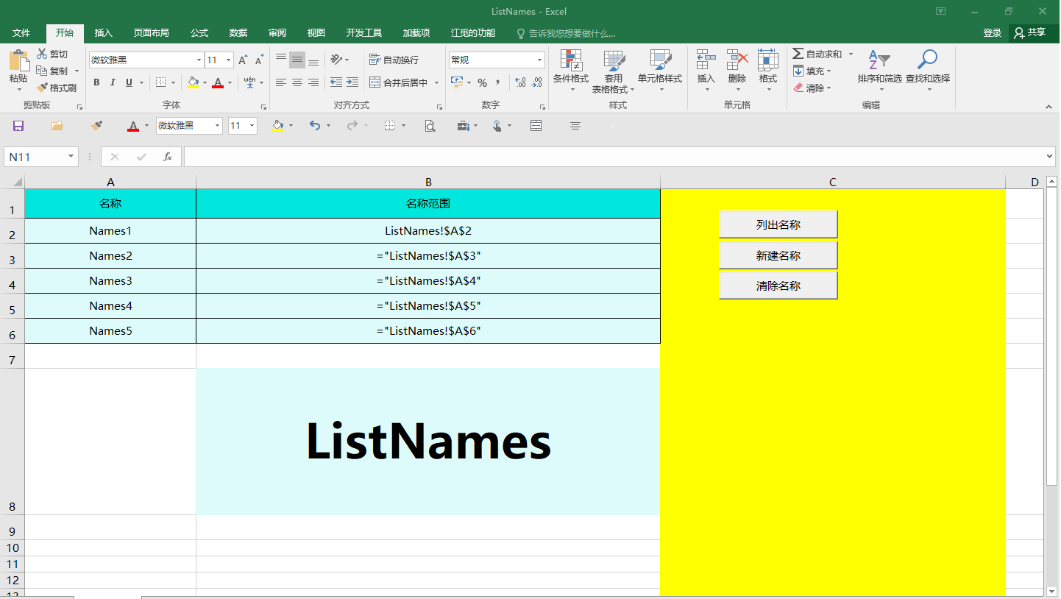Increase decimal places
The width and height of the screenshot is (1061, 599).
coord(520,82)
